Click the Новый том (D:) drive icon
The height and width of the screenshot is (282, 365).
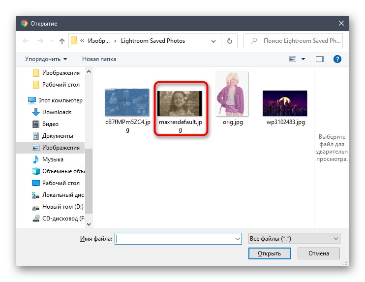35,208
